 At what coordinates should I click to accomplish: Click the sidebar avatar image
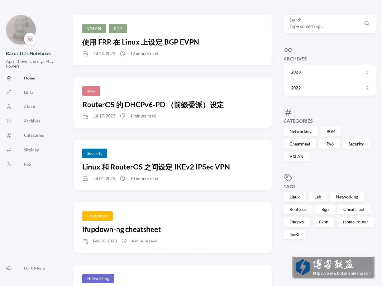click(21, 30)
